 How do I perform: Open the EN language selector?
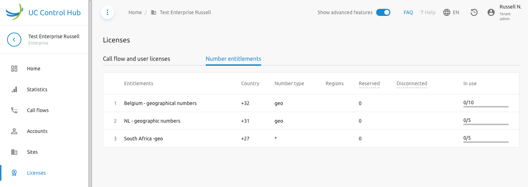click(x=451, y=12)
